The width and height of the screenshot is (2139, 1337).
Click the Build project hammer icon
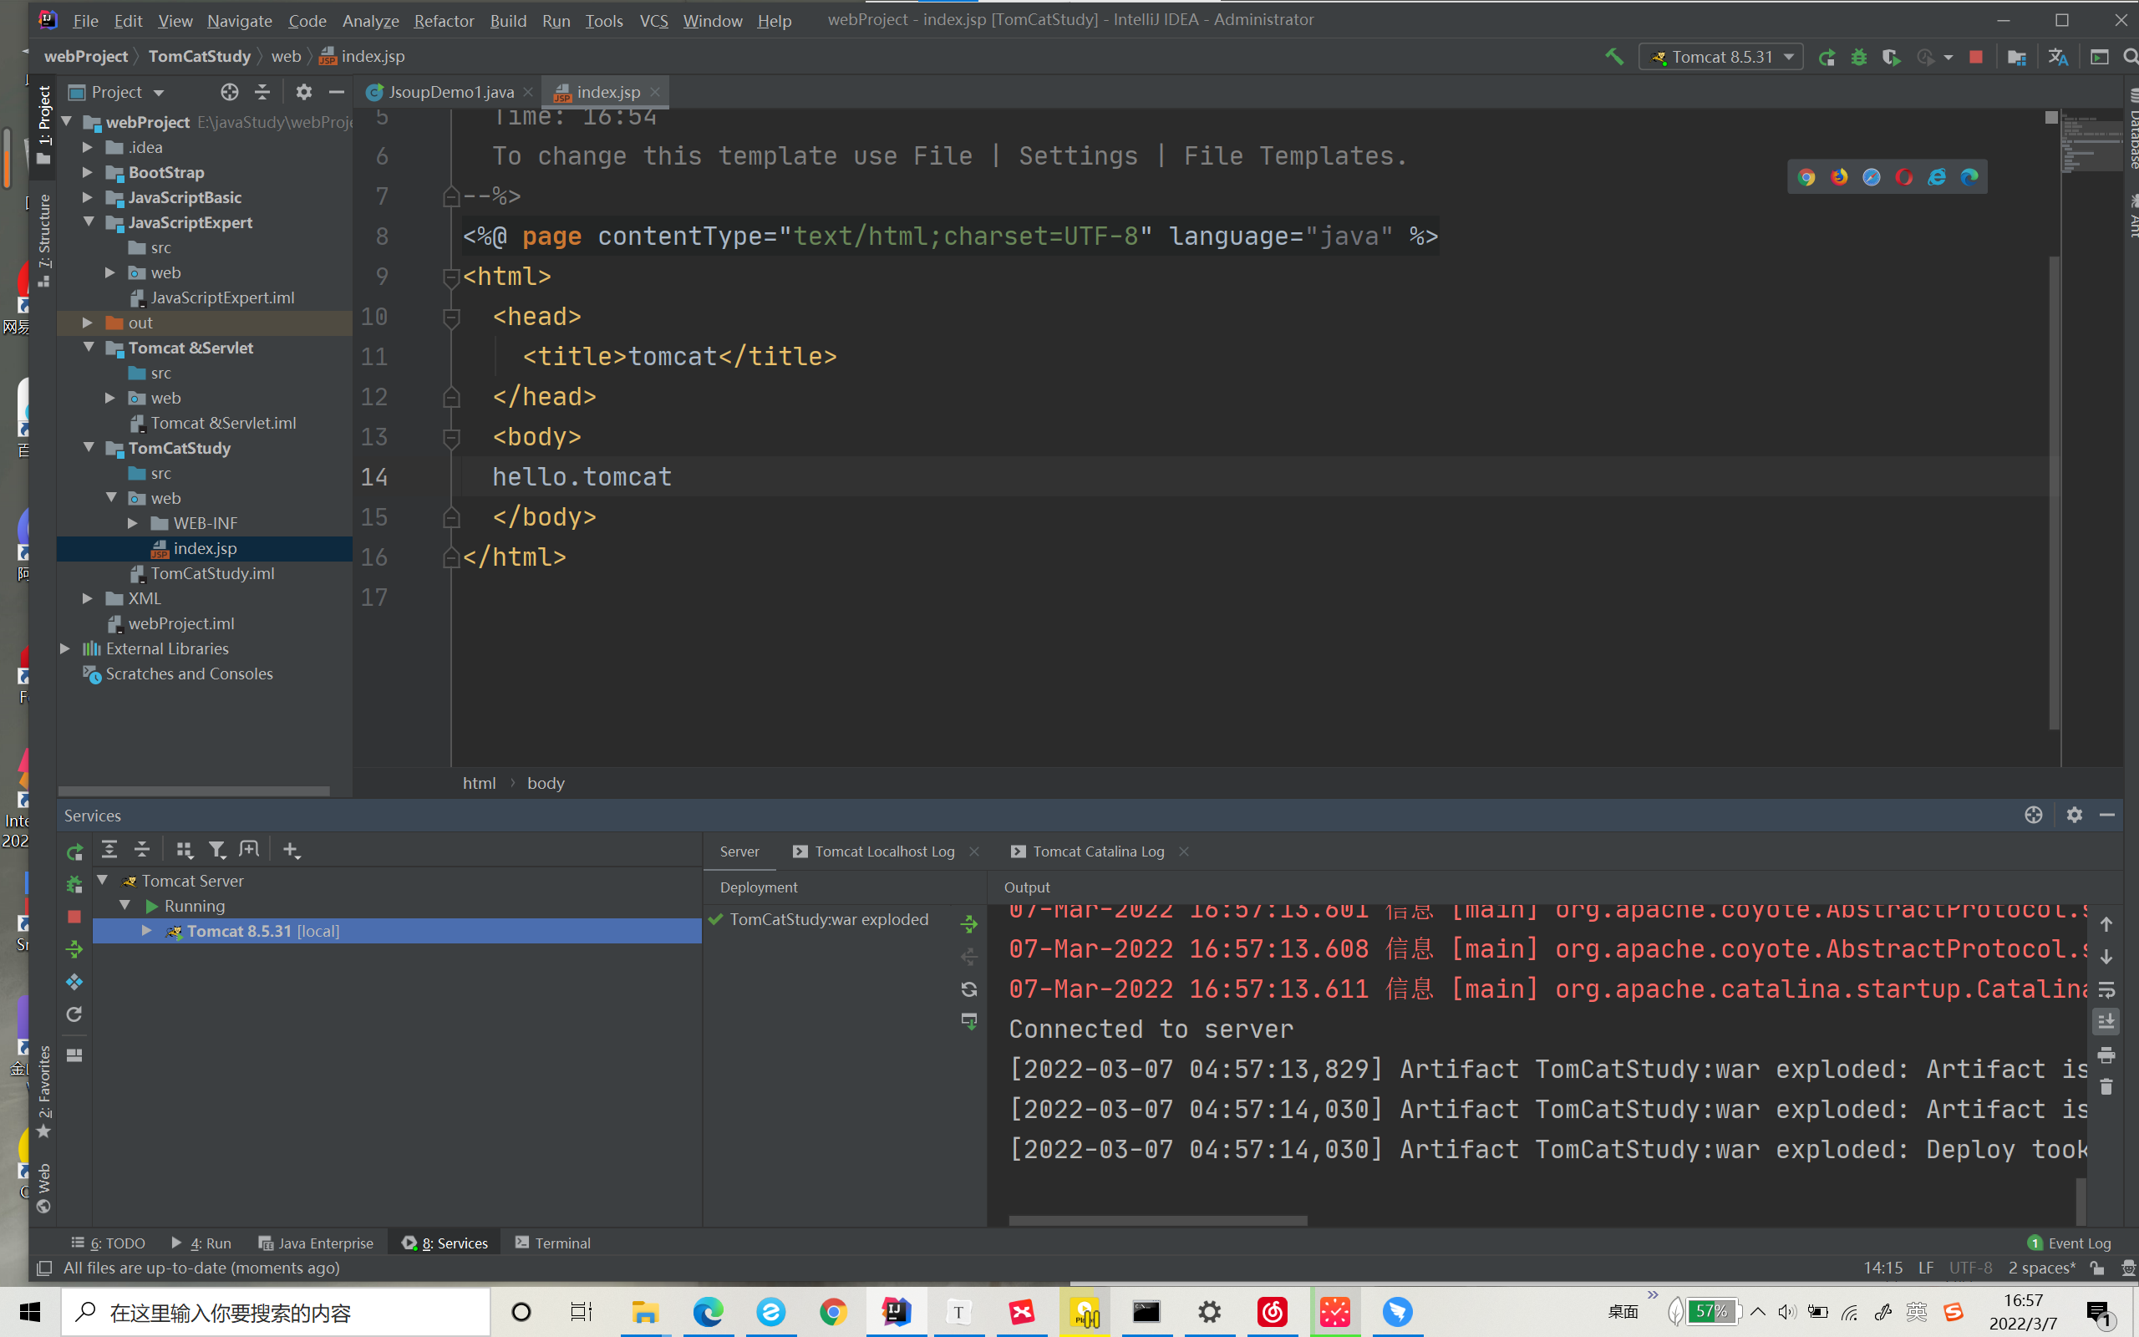1614,57
